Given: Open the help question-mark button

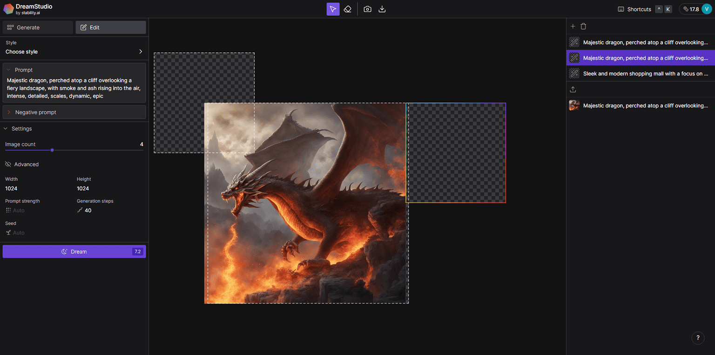Looking at the screenshot, I should click(698, 338).
